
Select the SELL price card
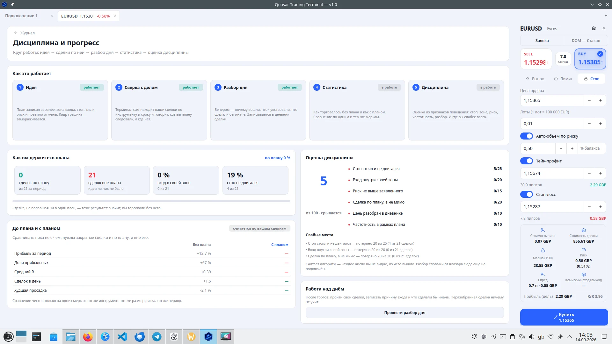click(536, 59)
